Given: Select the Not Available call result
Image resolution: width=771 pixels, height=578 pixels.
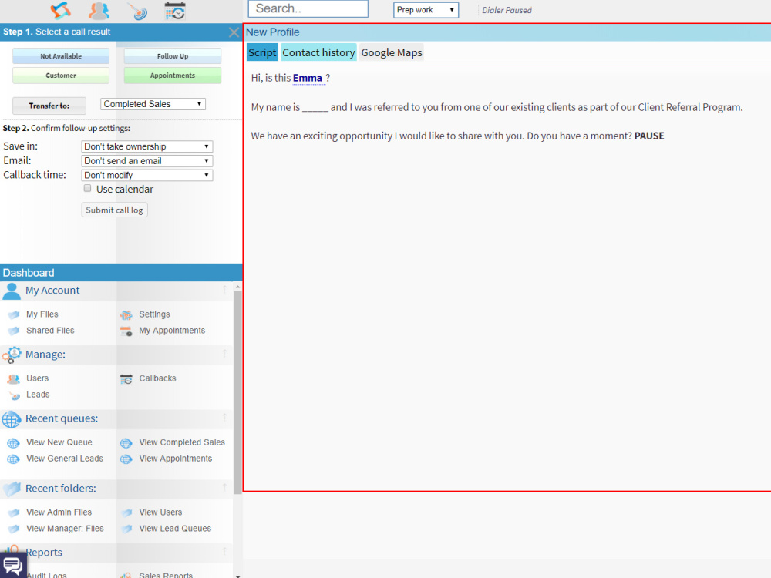Looking at the screenshot, I should pos(61,56).
